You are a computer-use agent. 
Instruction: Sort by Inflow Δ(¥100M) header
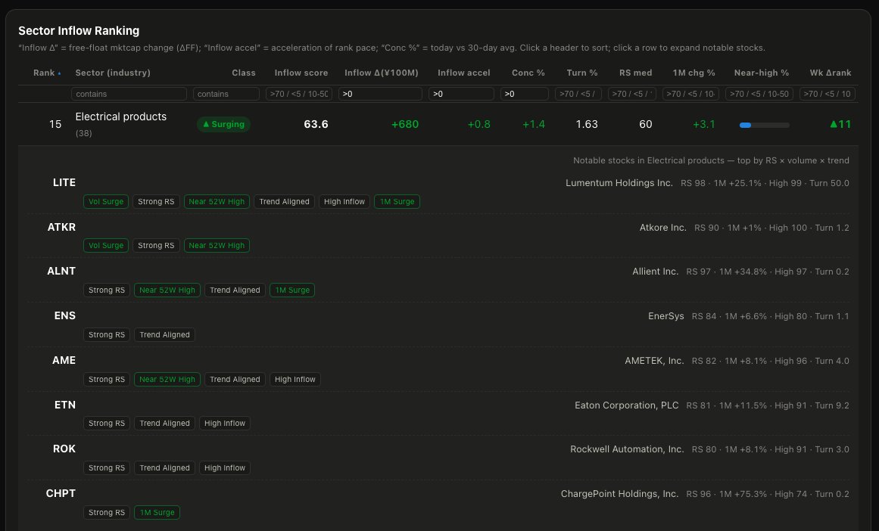[381, 73]
